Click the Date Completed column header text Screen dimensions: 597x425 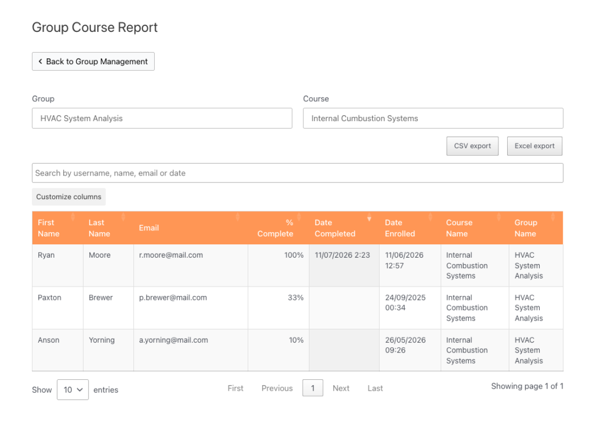(x=335, y=228)
